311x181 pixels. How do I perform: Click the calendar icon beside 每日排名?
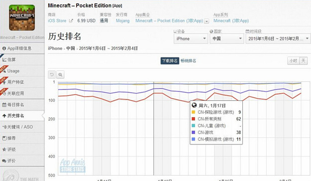(4, 105)
